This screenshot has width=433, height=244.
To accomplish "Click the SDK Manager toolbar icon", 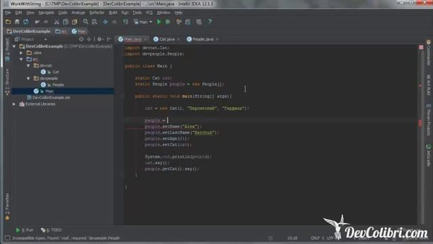I will (x=199, y=22).
